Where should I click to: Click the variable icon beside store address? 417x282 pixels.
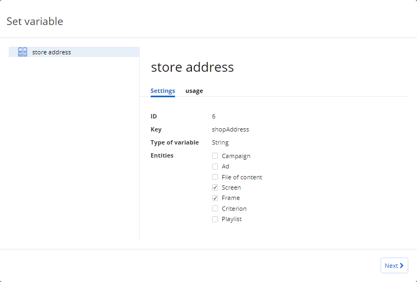22,52
